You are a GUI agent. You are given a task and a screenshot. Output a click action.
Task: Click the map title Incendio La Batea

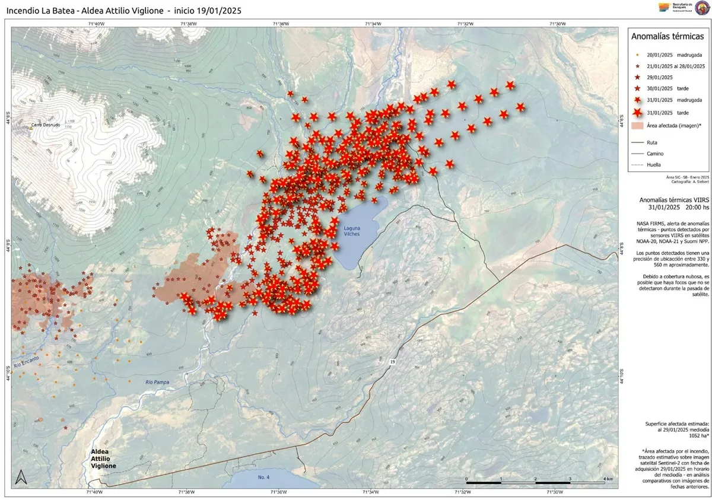click(123, 11)
